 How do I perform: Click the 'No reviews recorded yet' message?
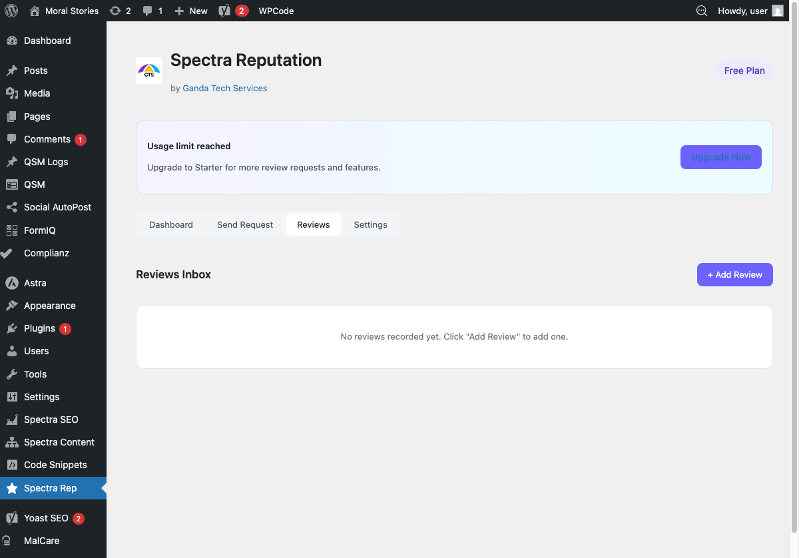[454, 337]
